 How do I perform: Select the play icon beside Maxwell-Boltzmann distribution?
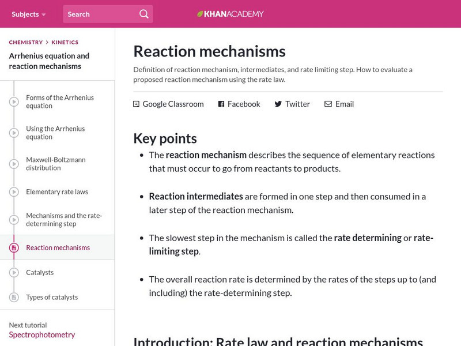point(13,163)
